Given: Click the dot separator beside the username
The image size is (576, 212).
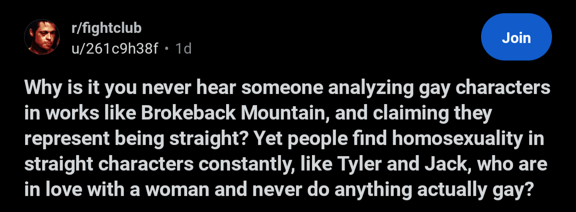Looking at the screenshot, I should click(x=166, y=49).
